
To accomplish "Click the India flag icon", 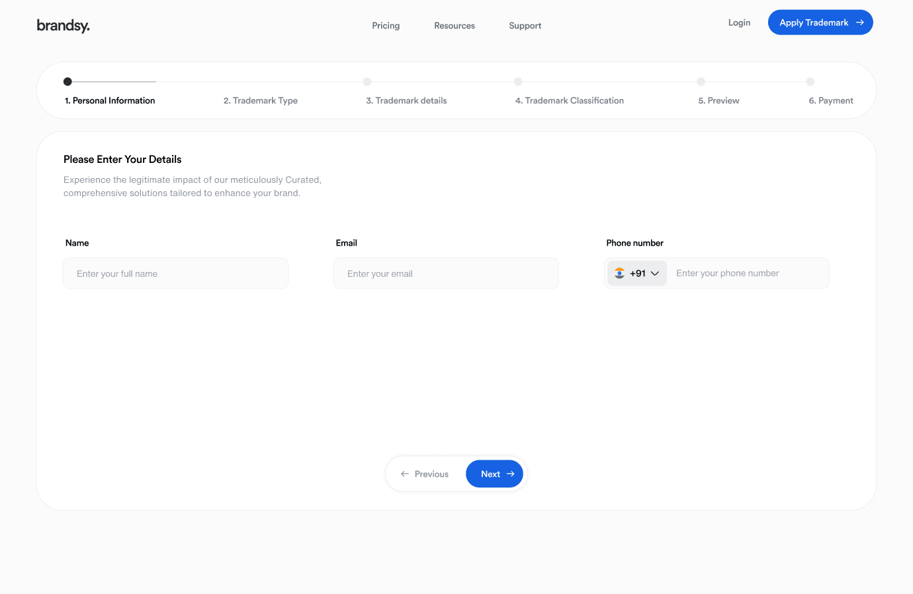I will click(619, 273).
